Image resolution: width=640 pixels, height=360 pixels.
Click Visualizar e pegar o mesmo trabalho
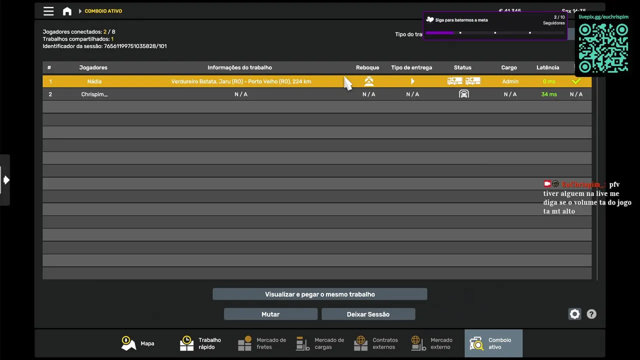320,294
